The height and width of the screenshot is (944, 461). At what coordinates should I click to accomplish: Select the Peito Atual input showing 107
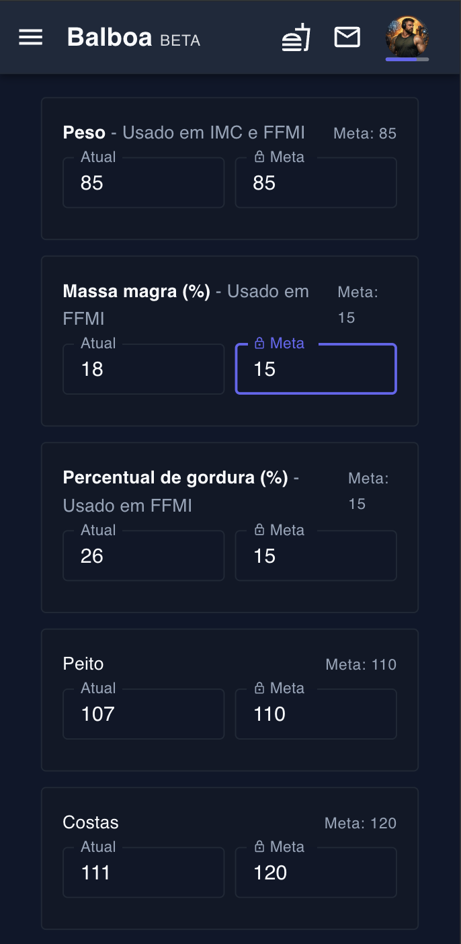[x=143, y=713]
